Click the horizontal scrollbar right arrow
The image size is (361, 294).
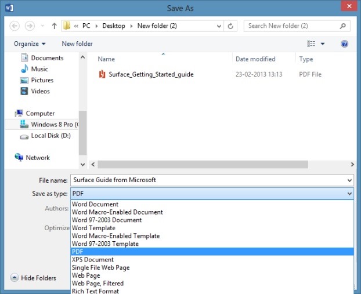click(x=352, y=165)
